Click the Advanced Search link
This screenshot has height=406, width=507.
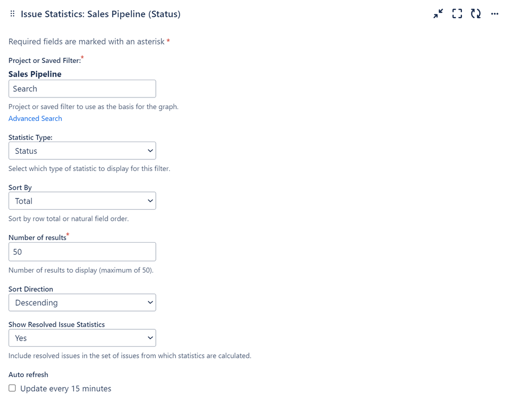pos(35,119)
